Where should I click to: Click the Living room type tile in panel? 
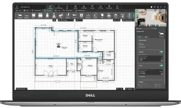point(161,34)
